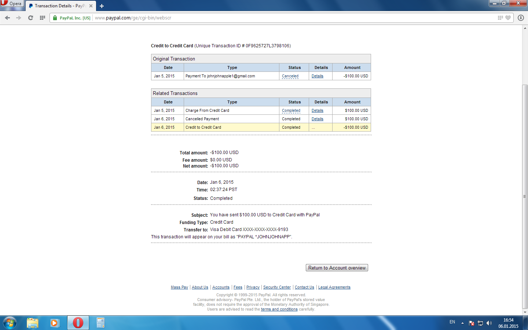Open the Privacy footer link
The width and height of the screenshot is (528, 330).
[x=253, y=287]
